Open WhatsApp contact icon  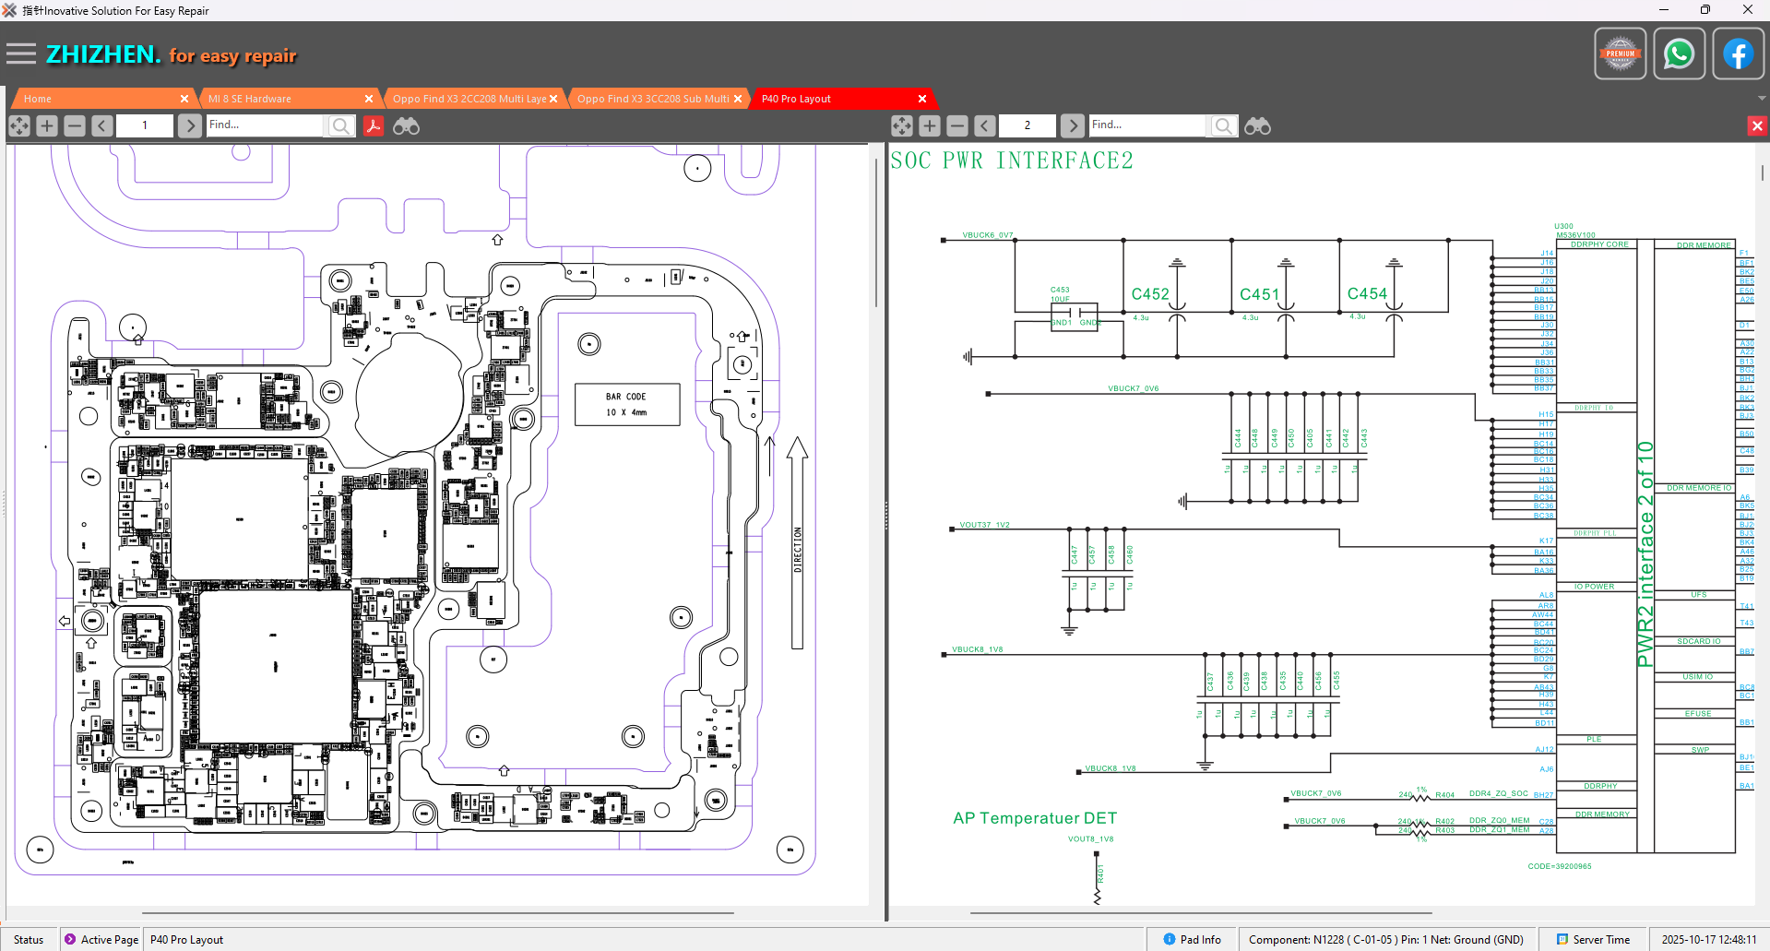click(1679, 54)
